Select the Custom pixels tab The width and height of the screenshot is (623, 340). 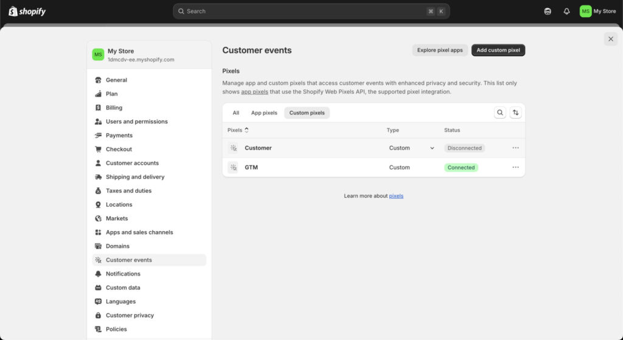tap(307, 113)
